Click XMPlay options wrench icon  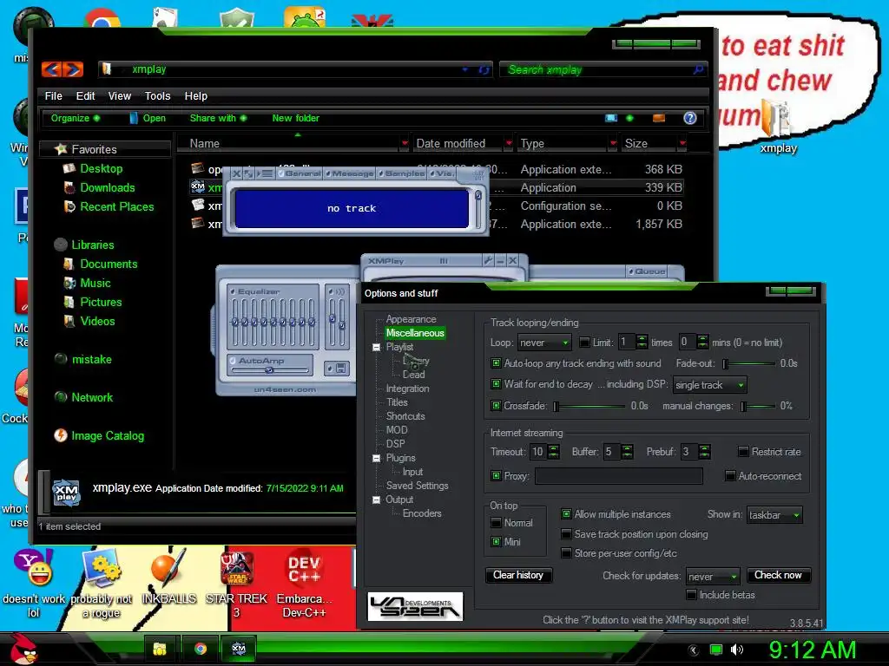tap(488, 260)
